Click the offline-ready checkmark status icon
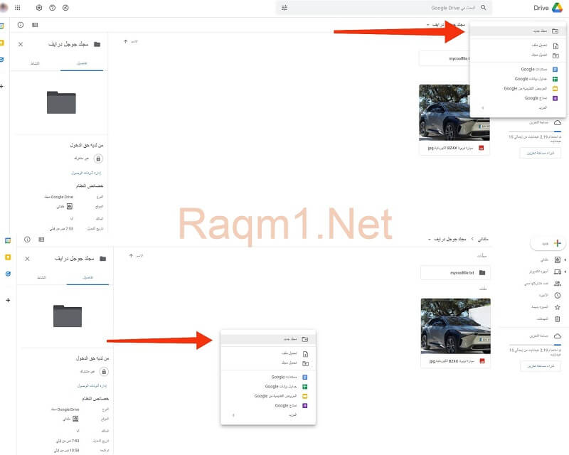Screen dimensions: 569x455 (x=65, y=8)
